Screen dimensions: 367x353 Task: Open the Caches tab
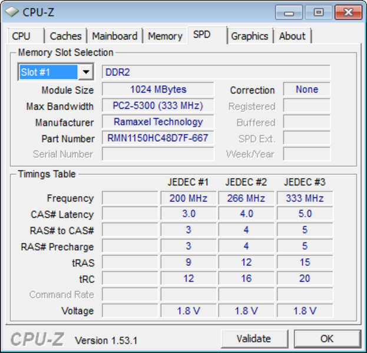[66, 36]
